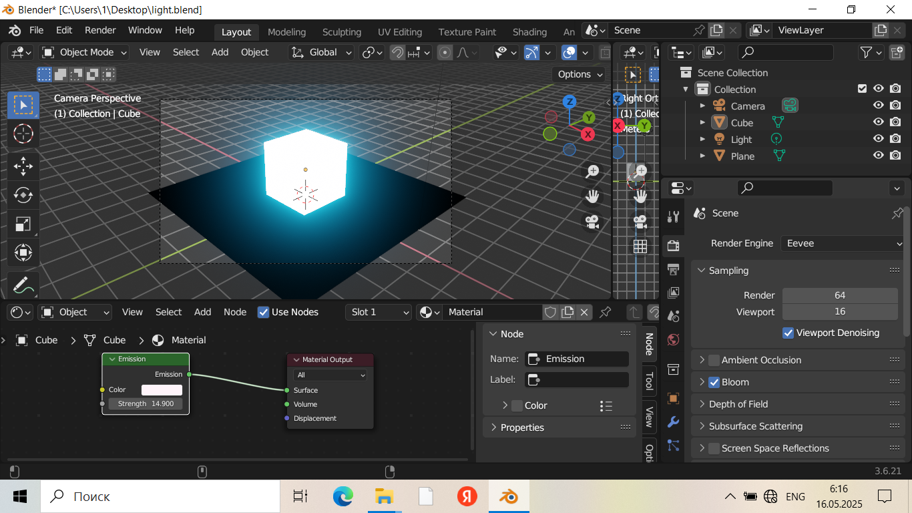Select the Cursor tool in viewport toolbar
Screen dimensions: 912x513
(x=23, y=134)
